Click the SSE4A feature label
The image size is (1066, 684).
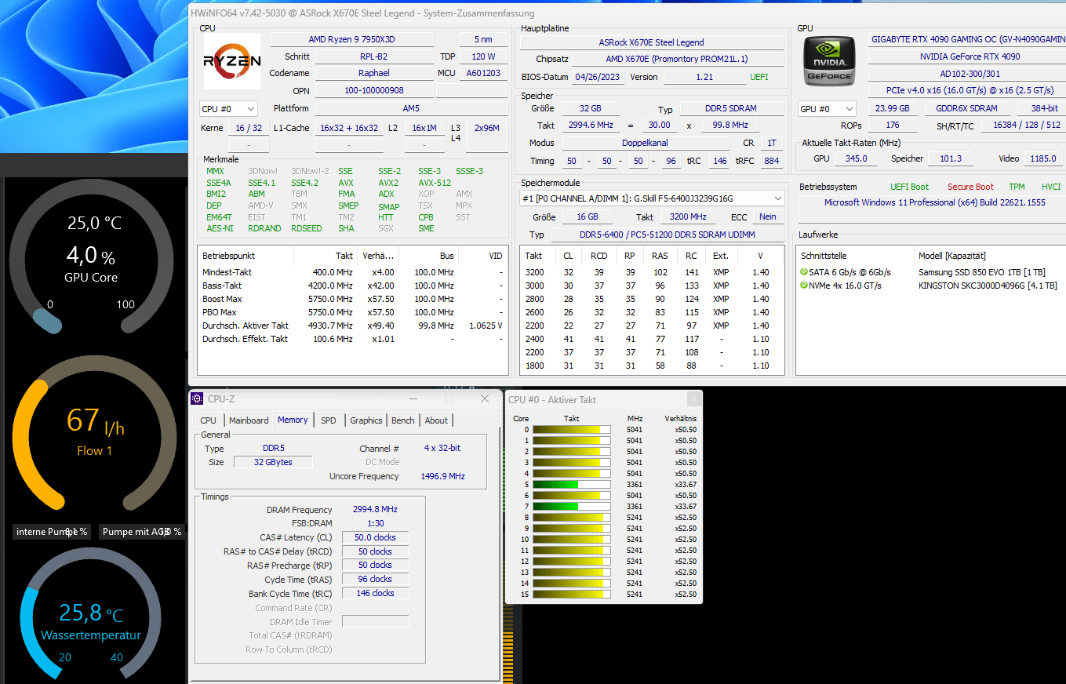pyautogui.click(x=219, y=183)
